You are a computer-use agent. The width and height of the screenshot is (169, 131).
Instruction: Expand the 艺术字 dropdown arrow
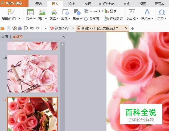152,19
